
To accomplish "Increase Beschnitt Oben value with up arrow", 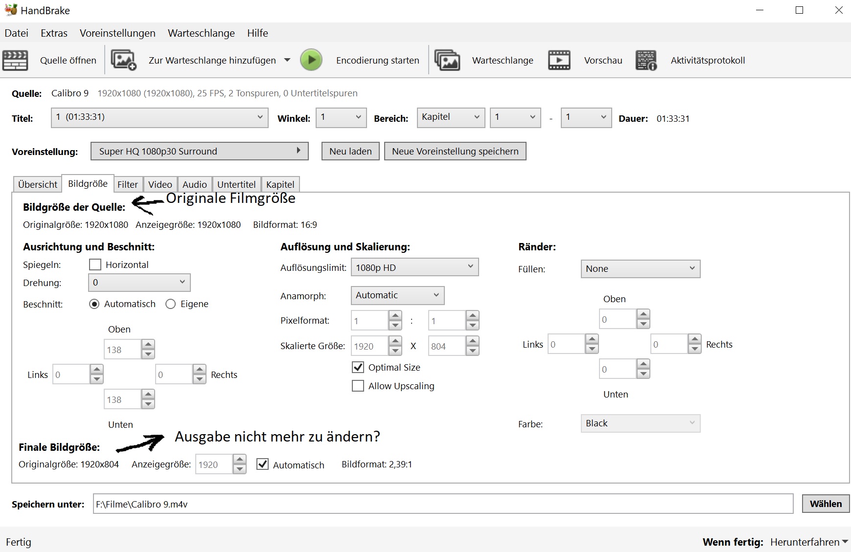I will (x=148, y=345).
